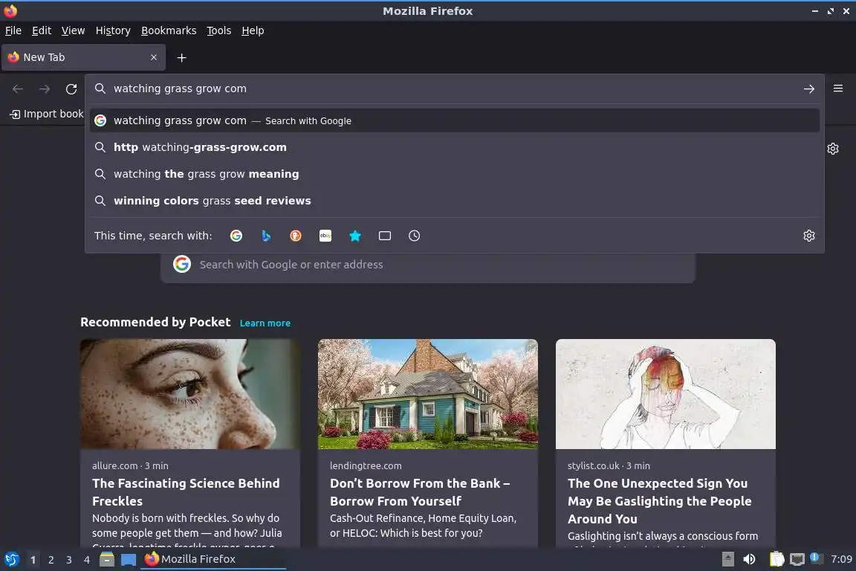Click Import bookmarks toolbar button
Screen dimensions: 856x571
pos(46,114)
